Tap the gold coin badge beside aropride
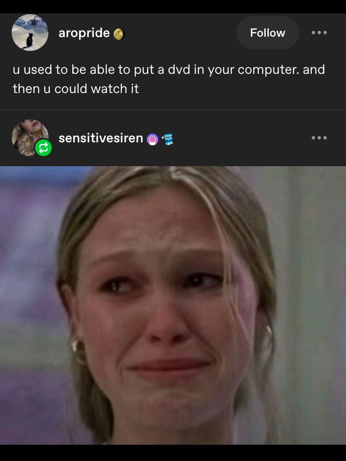Viewport: 346px width, 461px height. 119,34
